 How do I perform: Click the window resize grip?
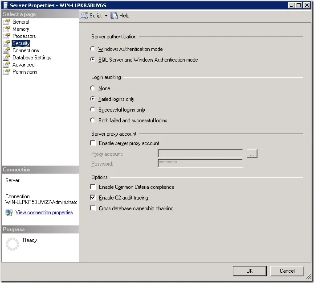tap(309, 277)
